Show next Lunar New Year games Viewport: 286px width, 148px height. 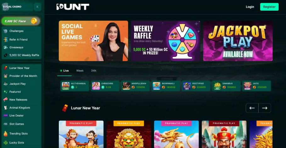[x=265, y=108]
